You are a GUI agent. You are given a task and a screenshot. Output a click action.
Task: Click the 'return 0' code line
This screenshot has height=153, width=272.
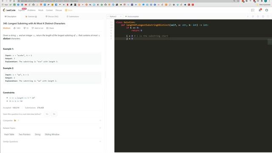coord(137,31)
